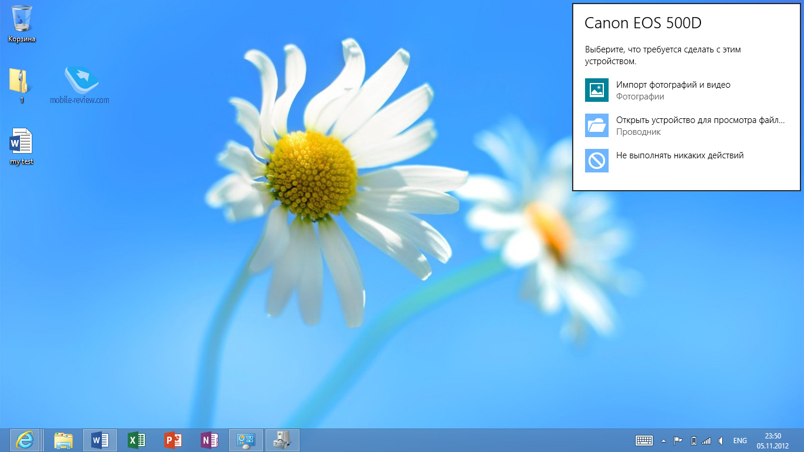Click the Проводник folder tile icon

click(597, 125)
